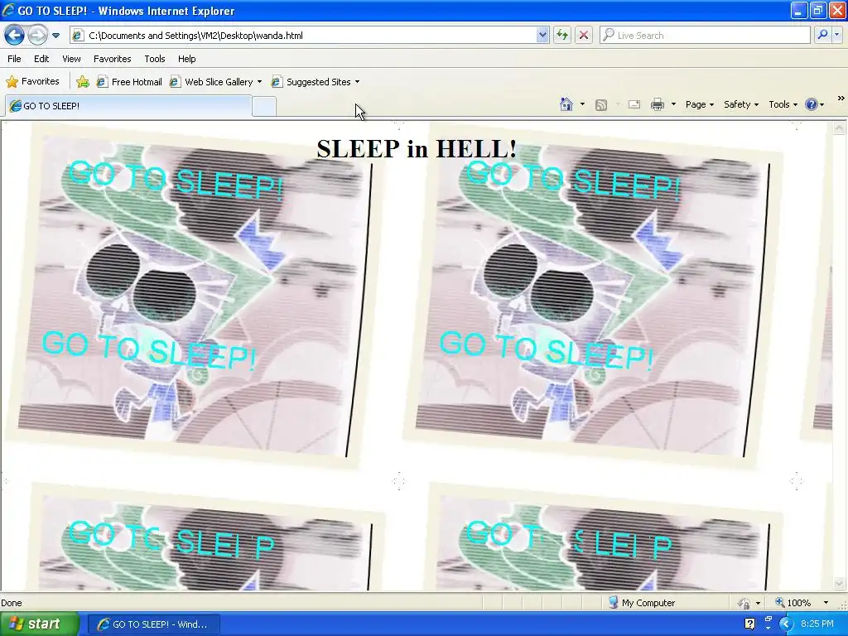
Task: Click the blue Help question mark icon
Action: [x=812, y=104]
